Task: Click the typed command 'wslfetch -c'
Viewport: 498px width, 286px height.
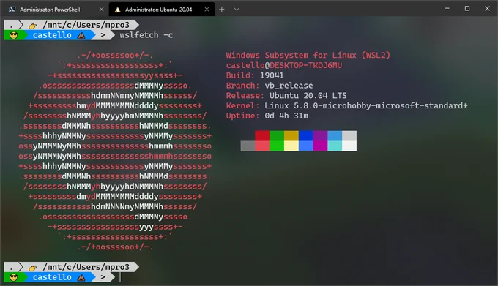Action: [x=146, y=35]
